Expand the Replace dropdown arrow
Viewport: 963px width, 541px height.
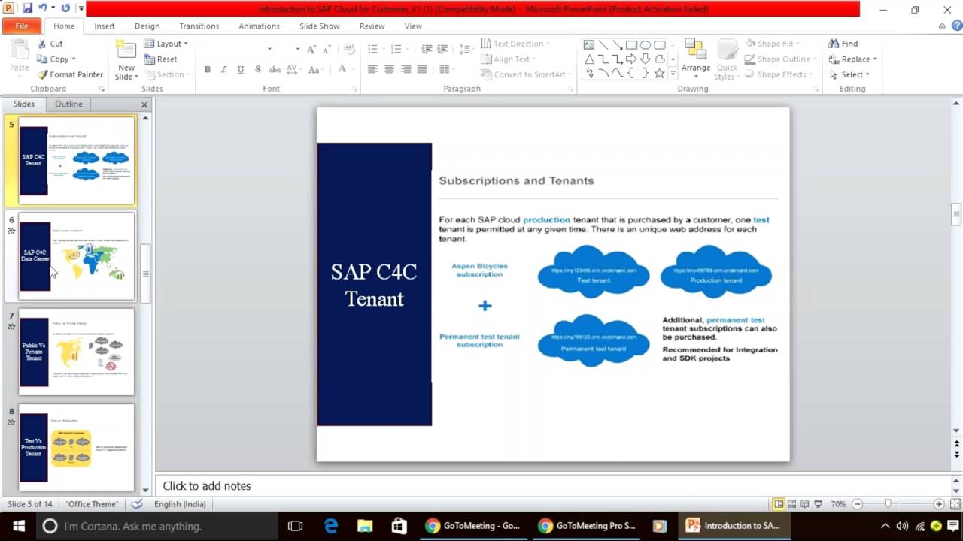click(x=875, y=59)
